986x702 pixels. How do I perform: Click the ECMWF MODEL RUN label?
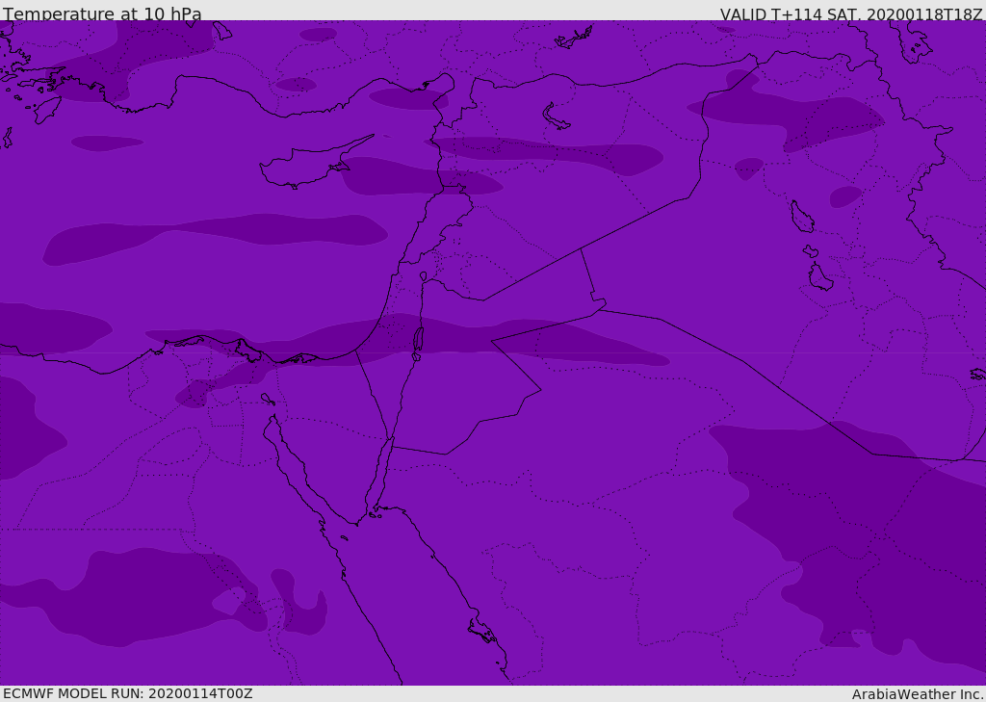coord(127,693)
